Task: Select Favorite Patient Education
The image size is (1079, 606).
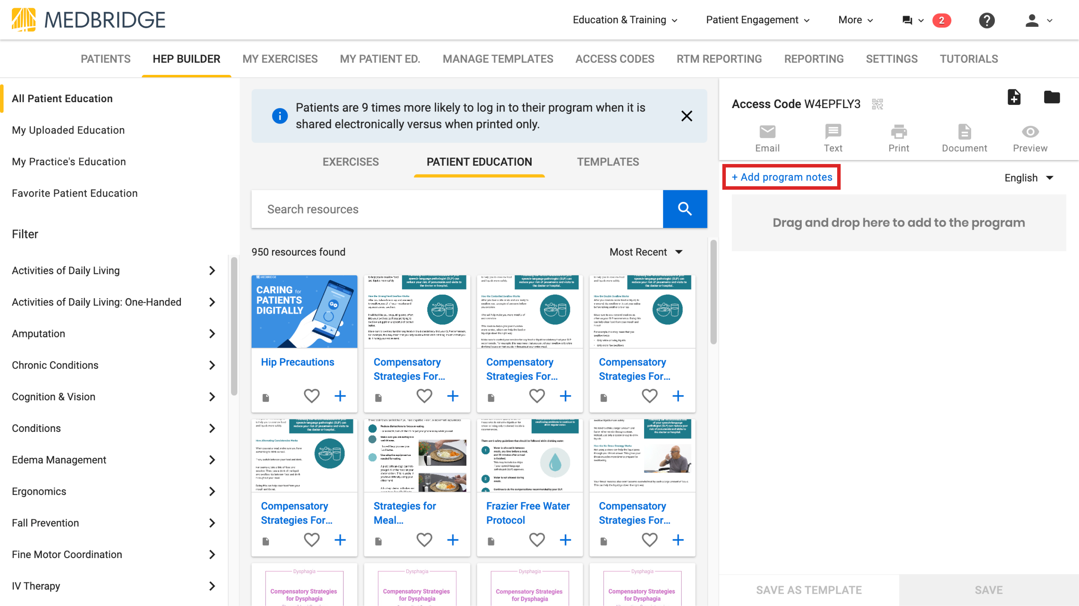Action: pos(74,193)
